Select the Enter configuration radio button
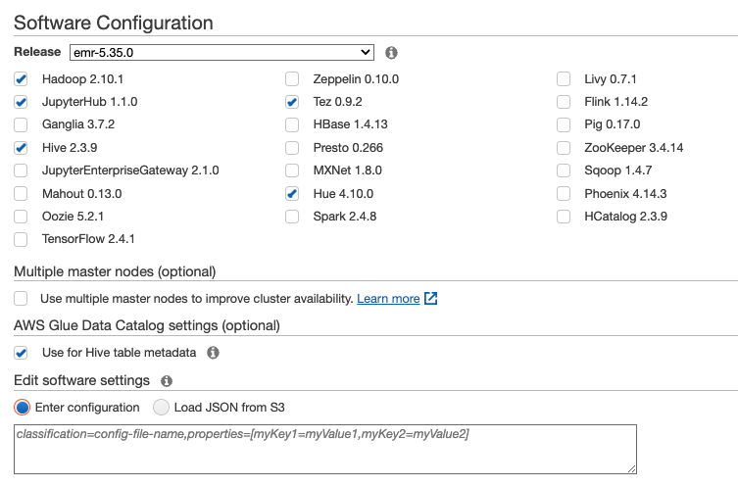This screenshot has height=487, width=738. click(x=22, y=408)
